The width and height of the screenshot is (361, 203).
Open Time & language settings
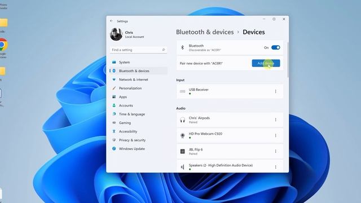138,114
